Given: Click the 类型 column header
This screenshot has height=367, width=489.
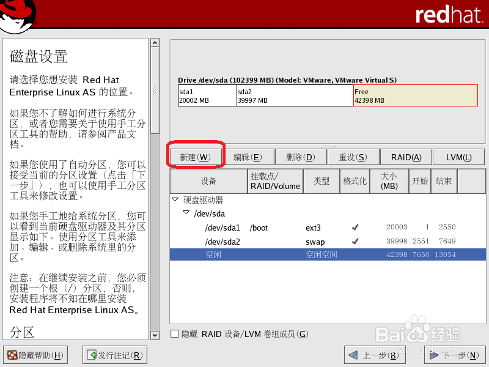Looking at the screenshot, I should [322, 181].
